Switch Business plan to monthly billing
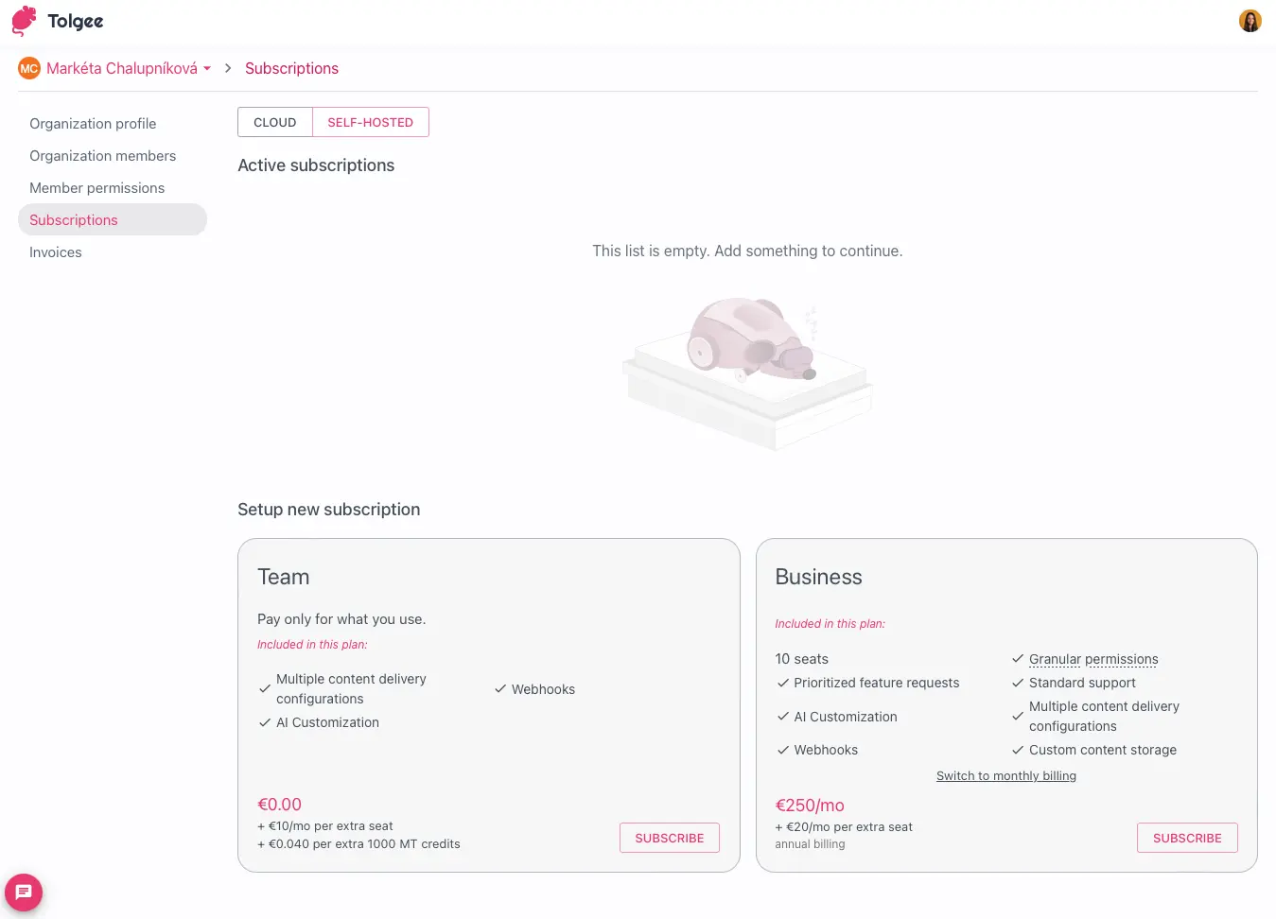The width and height of the screenshot is (1276, 919). click(x=1005, y=775)
